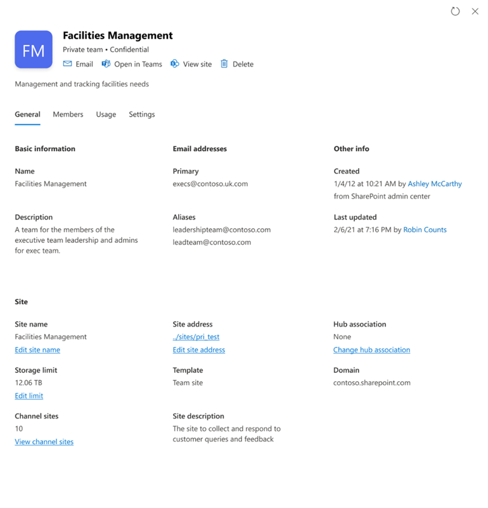This screenshot has width=488, height=508.
Task: Click the team description about executive leadership
Action: tap(77, 240)
